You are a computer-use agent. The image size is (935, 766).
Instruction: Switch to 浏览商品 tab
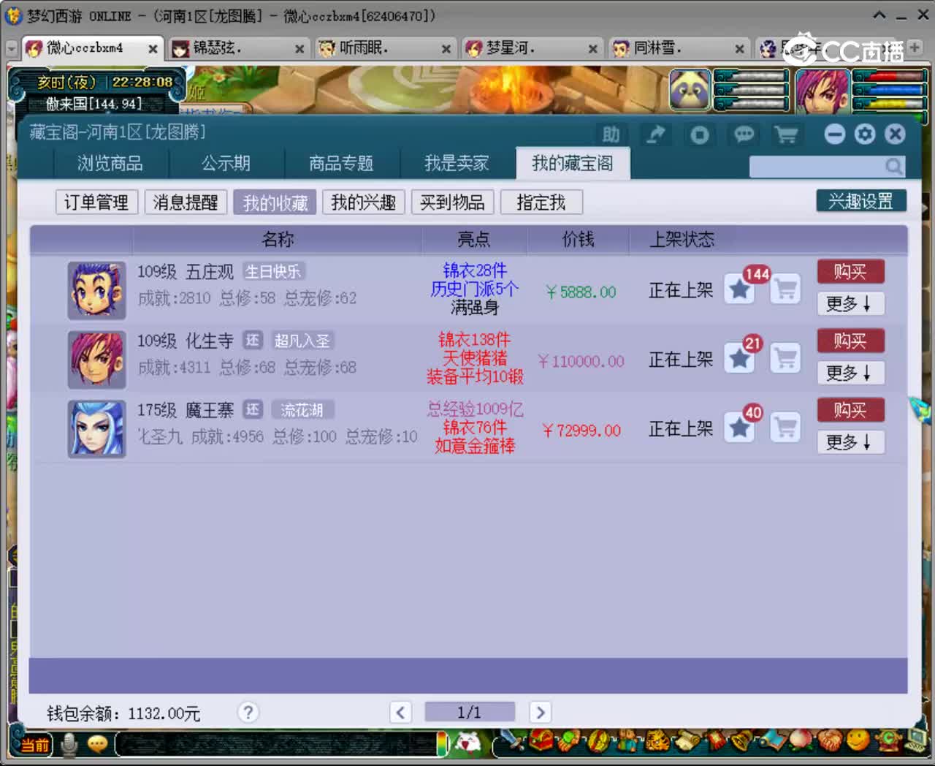(110, 163)
